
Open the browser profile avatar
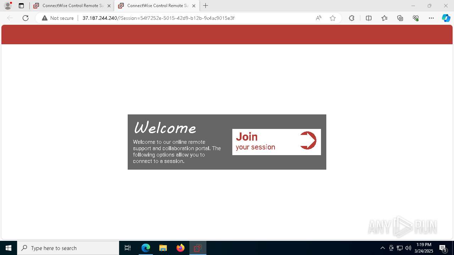[8, 6]
